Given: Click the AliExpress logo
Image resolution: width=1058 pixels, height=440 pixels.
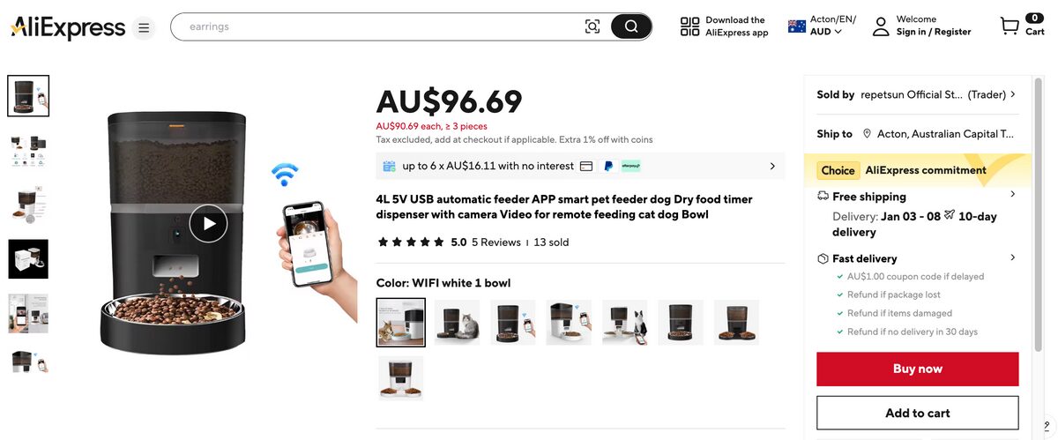Looking at the screenshot, I should [68, 27].
